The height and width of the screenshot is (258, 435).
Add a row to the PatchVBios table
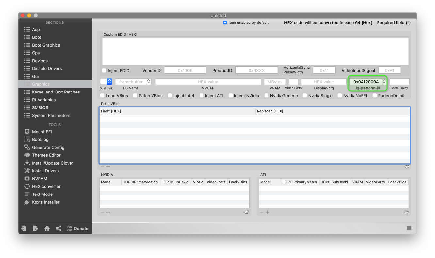108,166
